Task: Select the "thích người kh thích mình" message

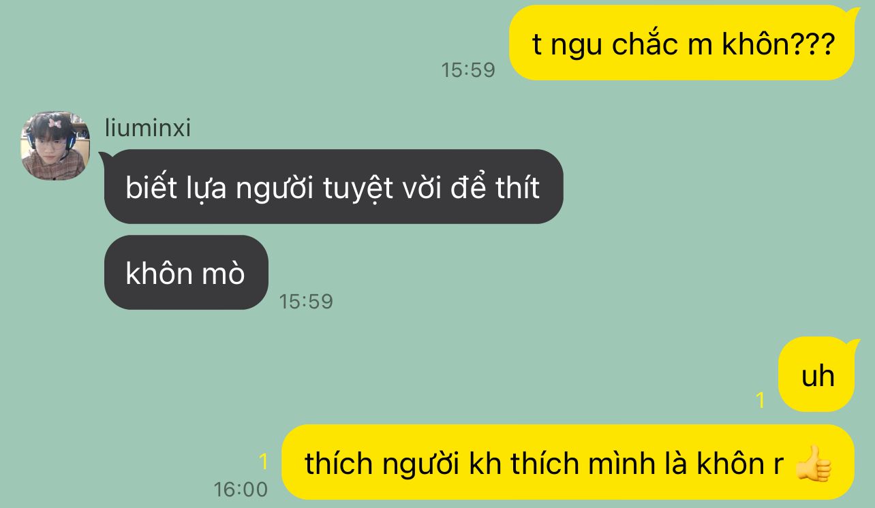Action: click(568, 462)
